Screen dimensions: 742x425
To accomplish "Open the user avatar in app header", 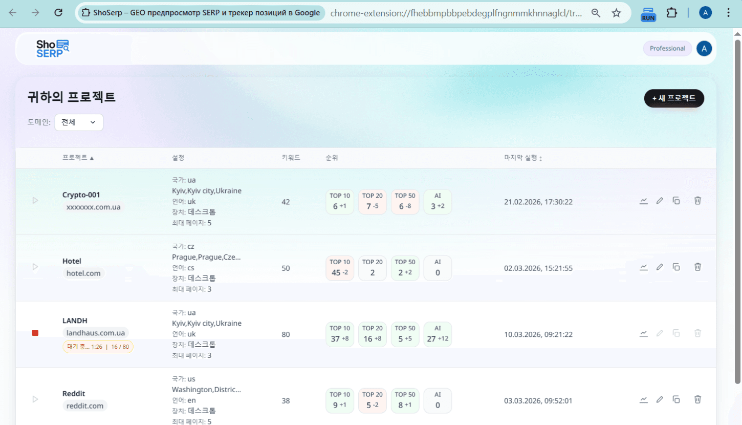I will point(704,49).
